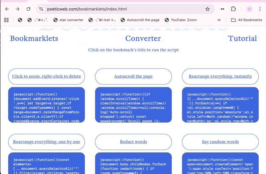The width and height of the screenshot is (266, 174).
Task: Open the star converter bookmark
Action: tap(68, 20)
